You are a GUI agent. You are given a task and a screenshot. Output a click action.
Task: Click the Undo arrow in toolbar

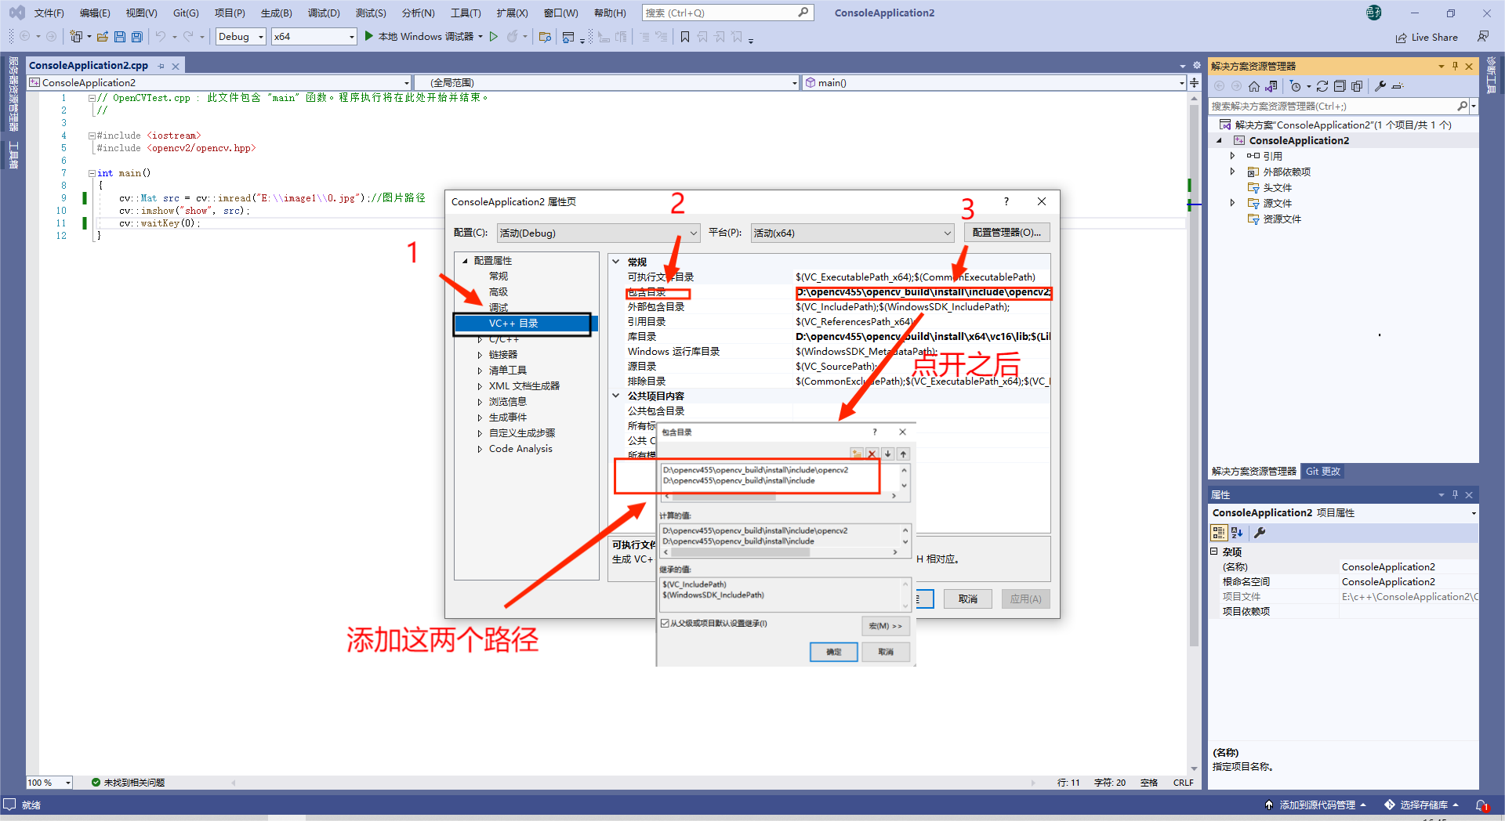coord(160,37)
